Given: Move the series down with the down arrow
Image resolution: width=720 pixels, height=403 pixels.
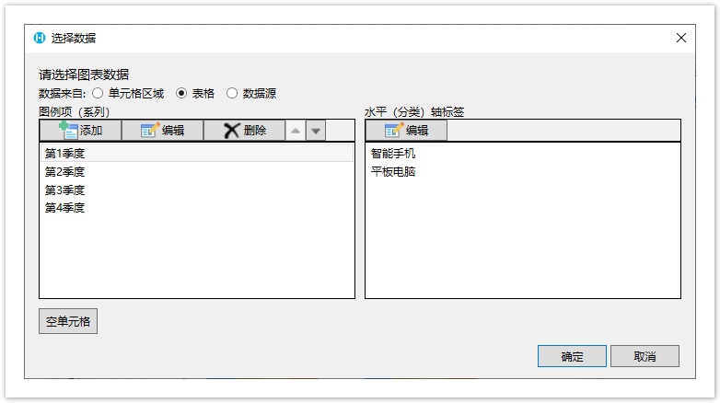Looking at the screenshot, I should pyautogui.click(x=316, y=131).
